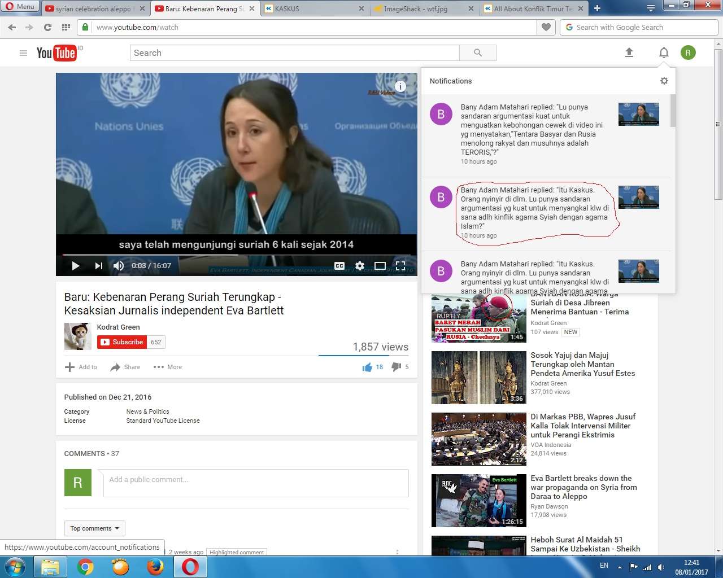Go back to previous page
The width and height of the screenshot is (723, 578).
(x=12, y=27)
